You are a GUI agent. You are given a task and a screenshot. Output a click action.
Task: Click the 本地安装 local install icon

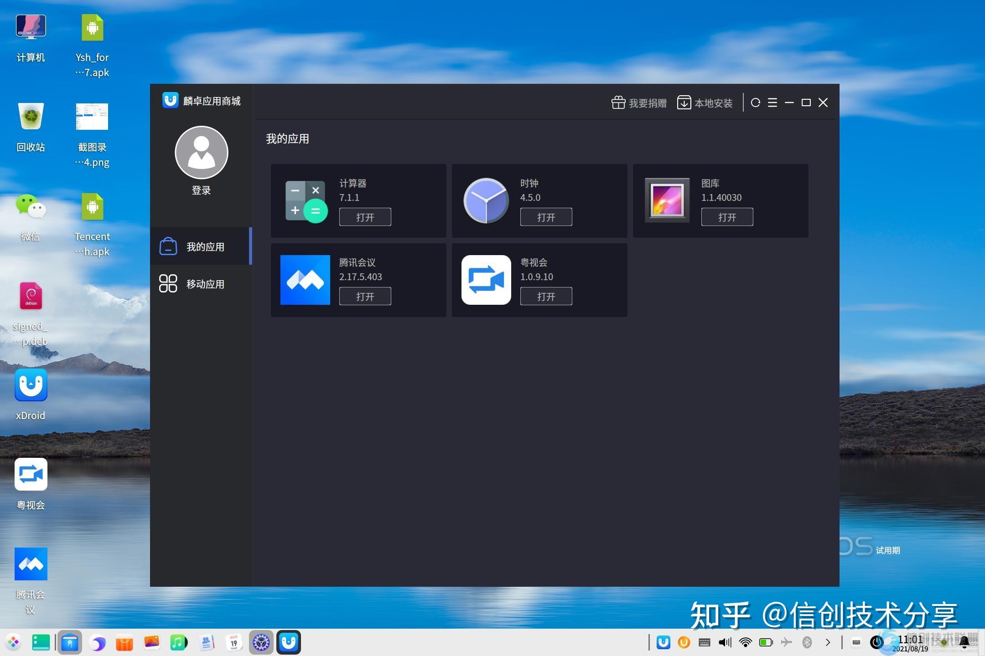point(684,102)
